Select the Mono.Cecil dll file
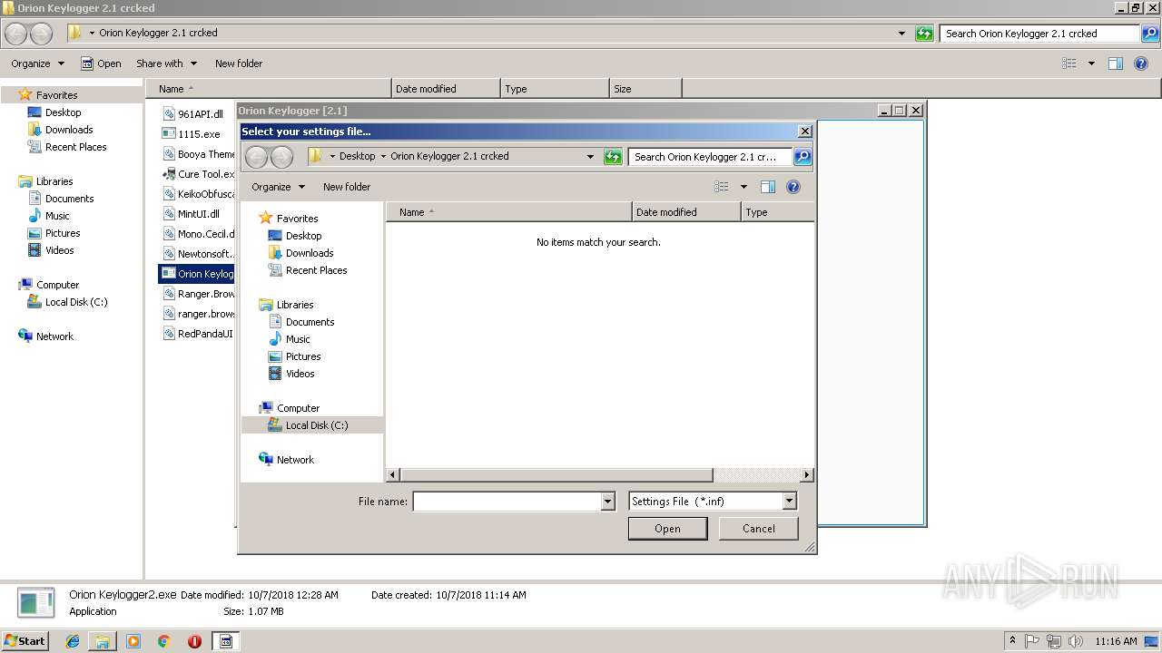The height and width of the screenshot is (653, 1162). coord(198,234)
